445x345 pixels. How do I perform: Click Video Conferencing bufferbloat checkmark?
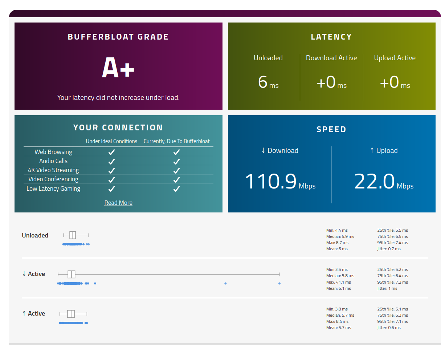[x=176, y=179]
